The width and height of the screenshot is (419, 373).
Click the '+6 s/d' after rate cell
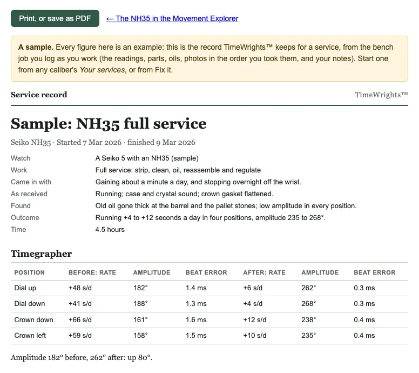coord(253,288)
